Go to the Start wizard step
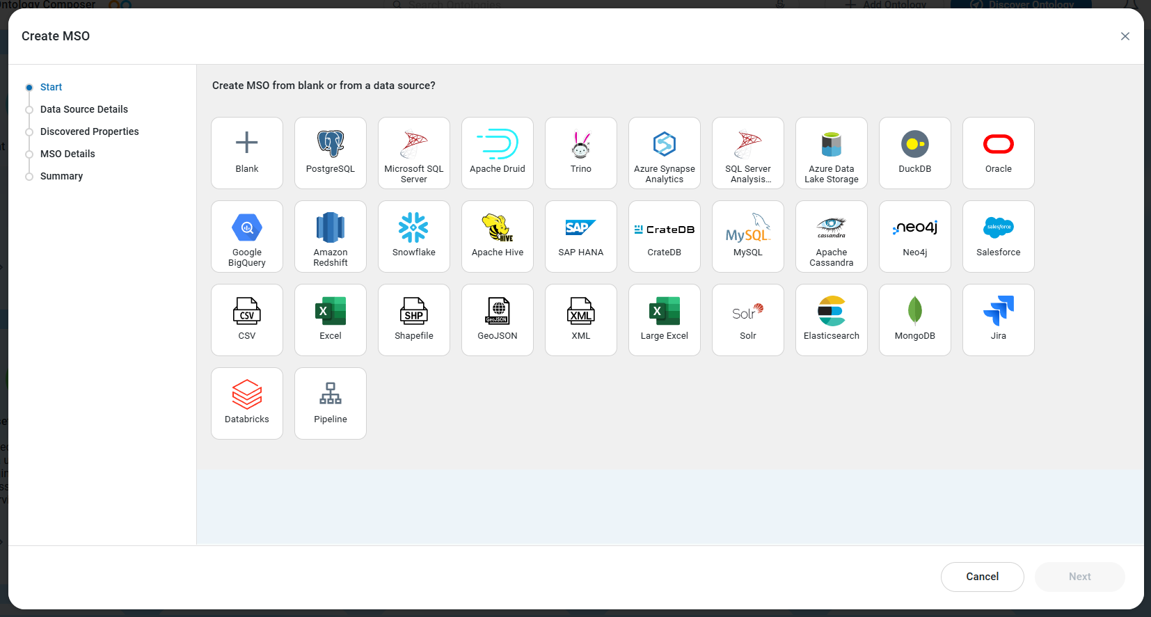This screenshot has width=1151, height=617. [51, 87]
